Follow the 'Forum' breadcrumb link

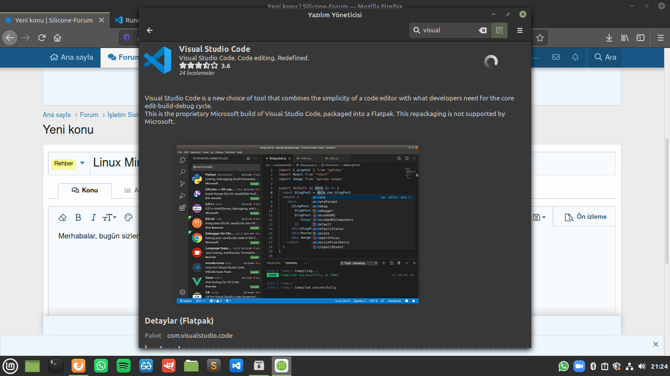[89, 115]
